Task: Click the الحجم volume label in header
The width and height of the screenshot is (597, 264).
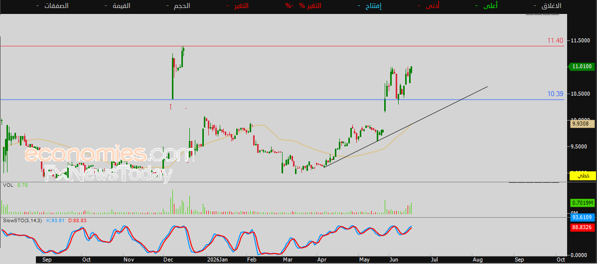Action: [181, 5]
